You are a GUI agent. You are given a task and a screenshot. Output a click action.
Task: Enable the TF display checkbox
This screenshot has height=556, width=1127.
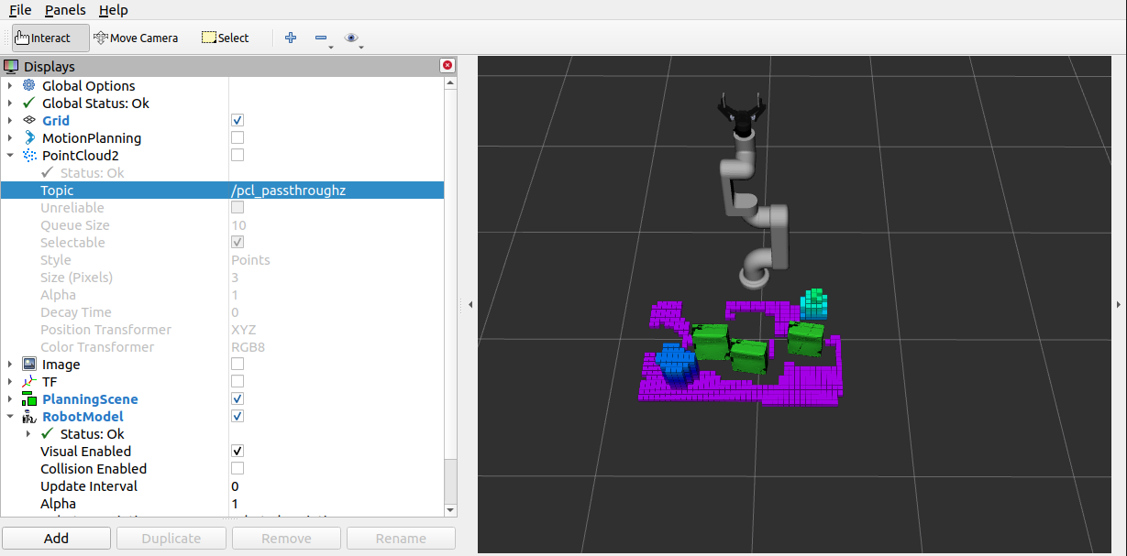pyautogui.click(x=238, y=381)
